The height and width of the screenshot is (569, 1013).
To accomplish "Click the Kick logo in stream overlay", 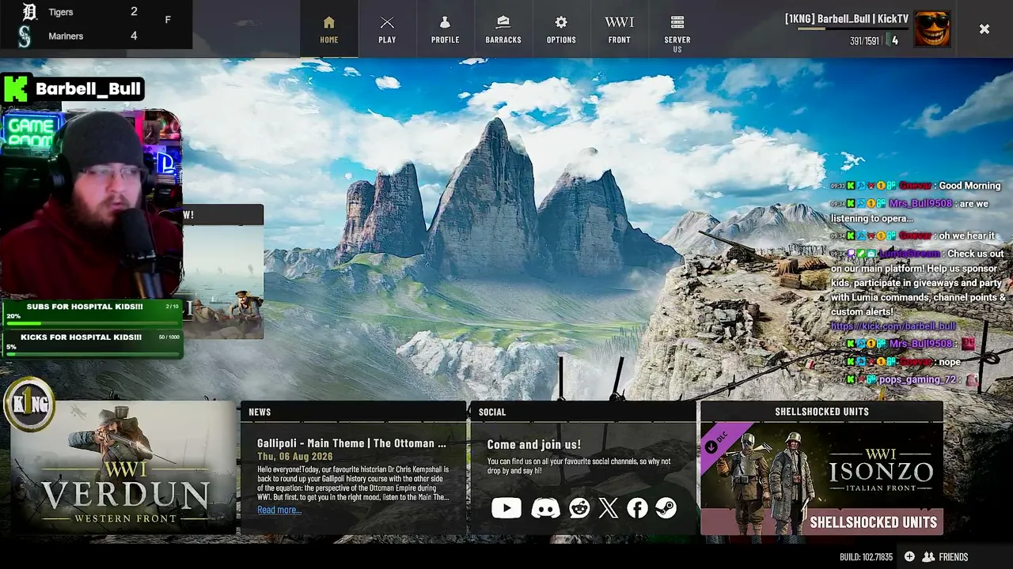I will coord(16,89).
